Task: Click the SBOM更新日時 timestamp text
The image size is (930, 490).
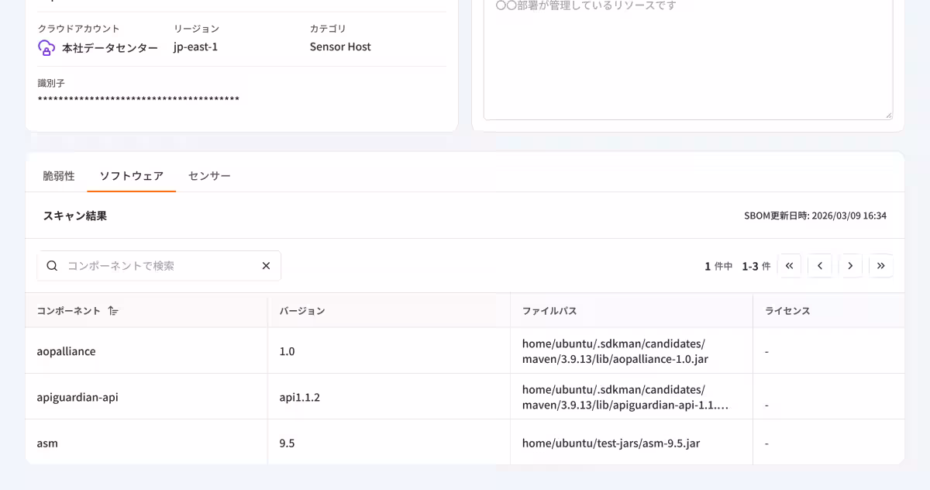Action: point(815,216)
